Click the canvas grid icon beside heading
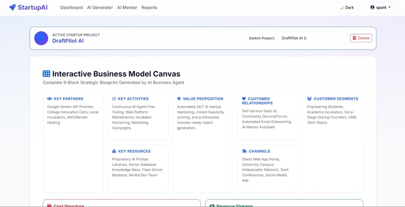Viewport: 405px width, 207px height. (x=46, y=74)
